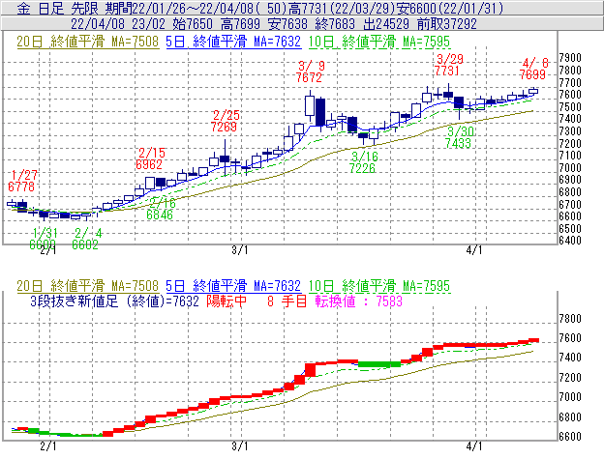Click the upper chart's 20日 終値平滑 MA=7508 legend
This screenshot has width=604, height=459.
coord(88,42)
